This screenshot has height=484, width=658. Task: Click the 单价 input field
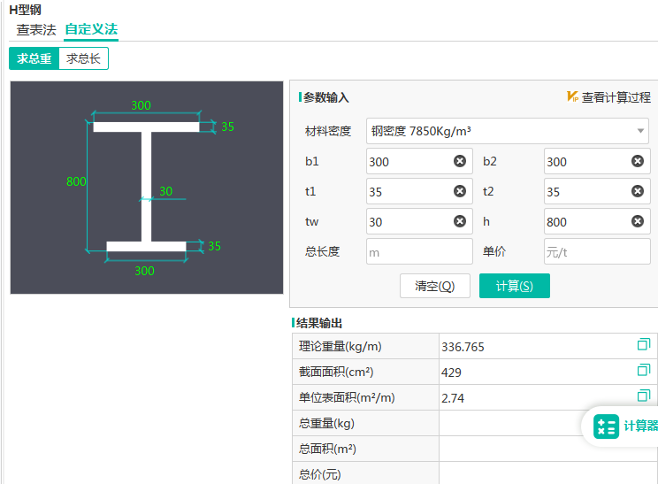597,251
